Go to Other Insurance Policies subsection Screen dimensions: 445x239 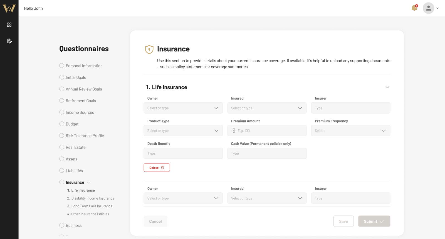click(x=88, y=214)
